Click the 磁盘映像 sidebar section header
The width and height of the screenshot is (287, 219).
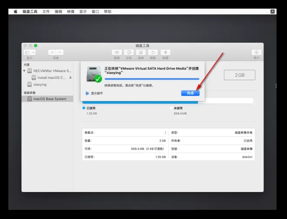30,93
